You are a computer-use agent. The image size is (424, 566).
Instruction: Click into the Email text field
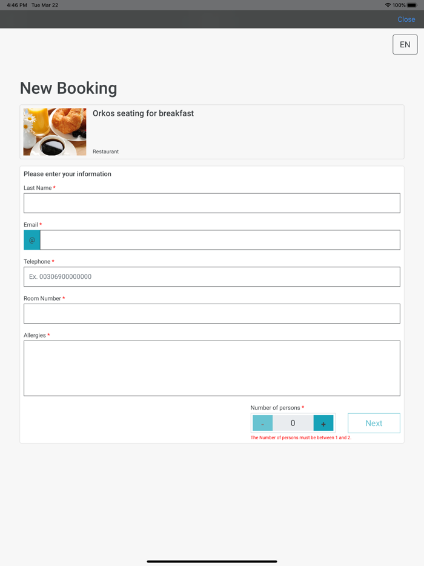click(220, 240)
